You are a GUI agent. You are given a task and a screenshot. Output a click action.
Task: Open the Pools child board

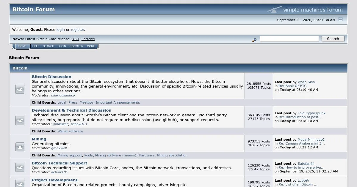[89, 155]
